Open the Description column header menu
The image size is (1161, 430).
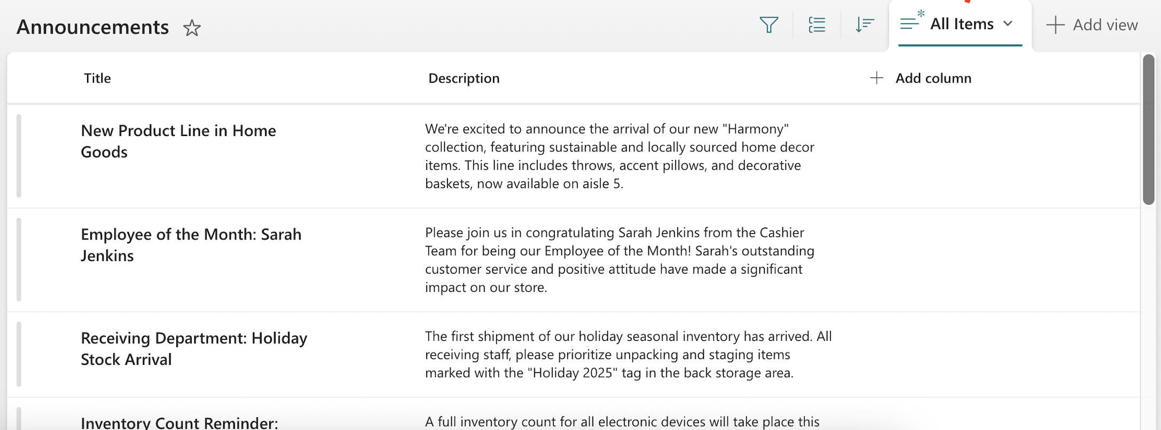tap(464, 78)
